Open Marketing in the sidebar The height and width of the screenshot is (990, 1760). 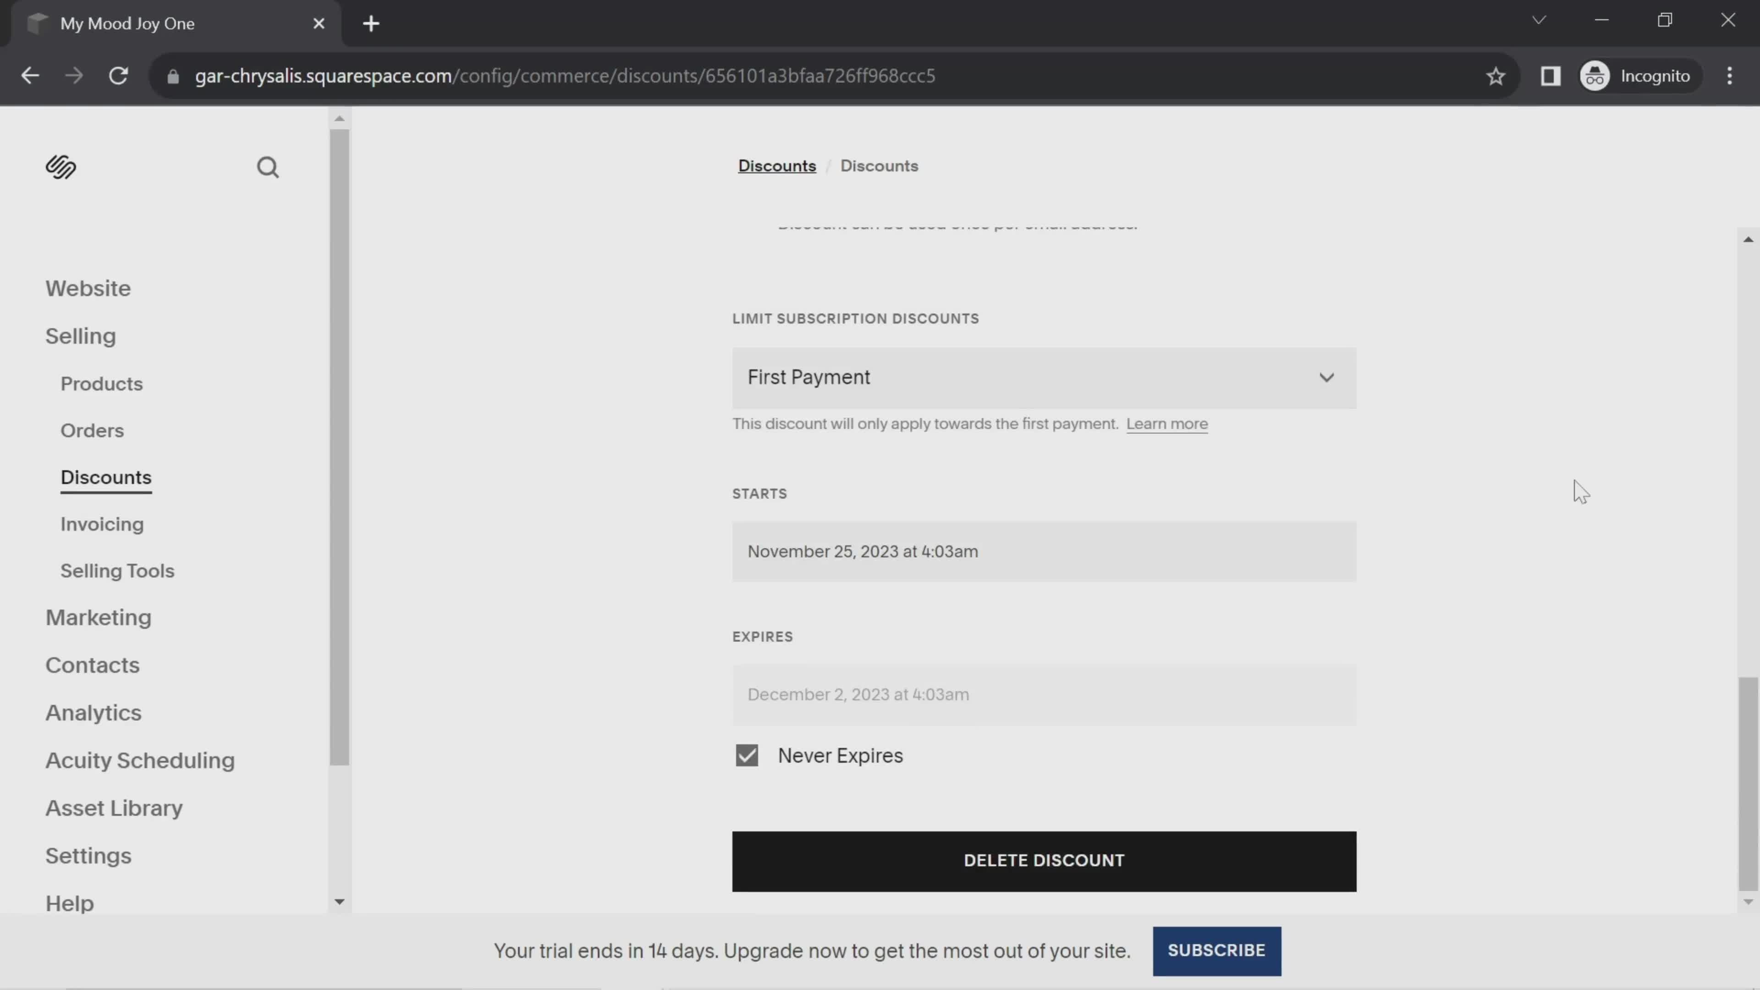click(99, 618)
